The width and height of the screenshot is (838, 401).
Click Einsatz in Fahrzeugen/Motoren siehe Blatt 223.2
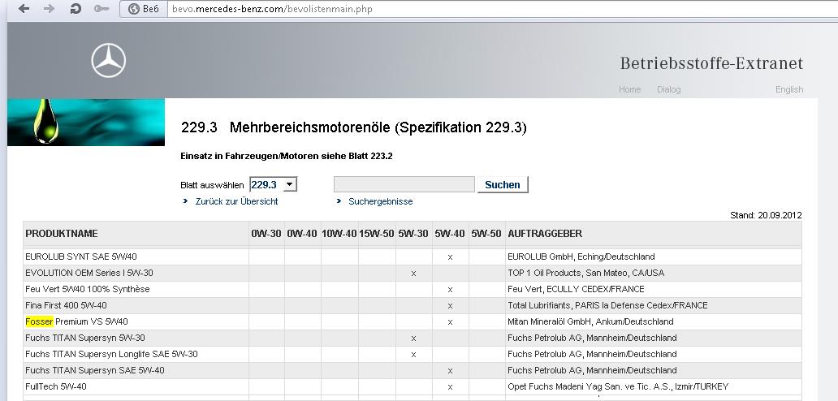(287, 157)
